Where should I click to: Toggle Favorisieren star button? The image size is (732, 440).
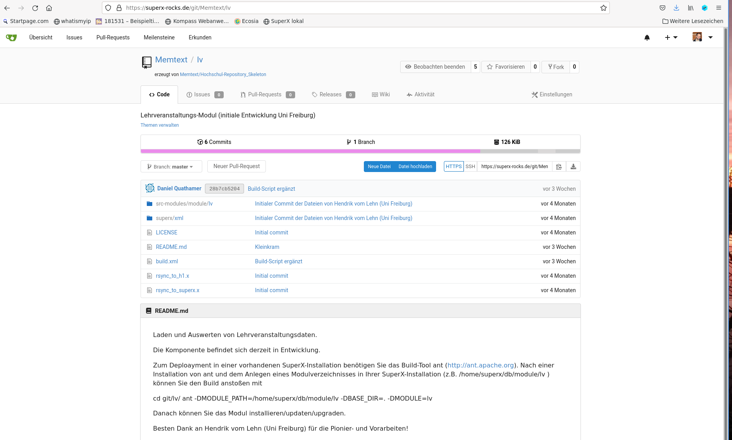point(506,67)
